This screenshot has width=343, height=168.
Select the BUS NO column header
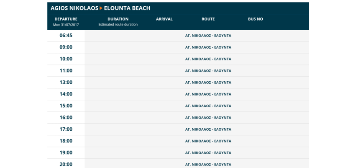click(255, 19)
